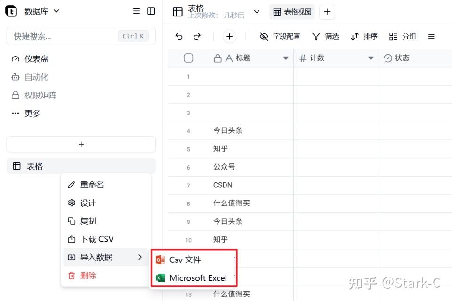The height and width of the screenshot is (301, 452).
Task: Select the select-all rows checkbox in header
Action: coord(188,57)
